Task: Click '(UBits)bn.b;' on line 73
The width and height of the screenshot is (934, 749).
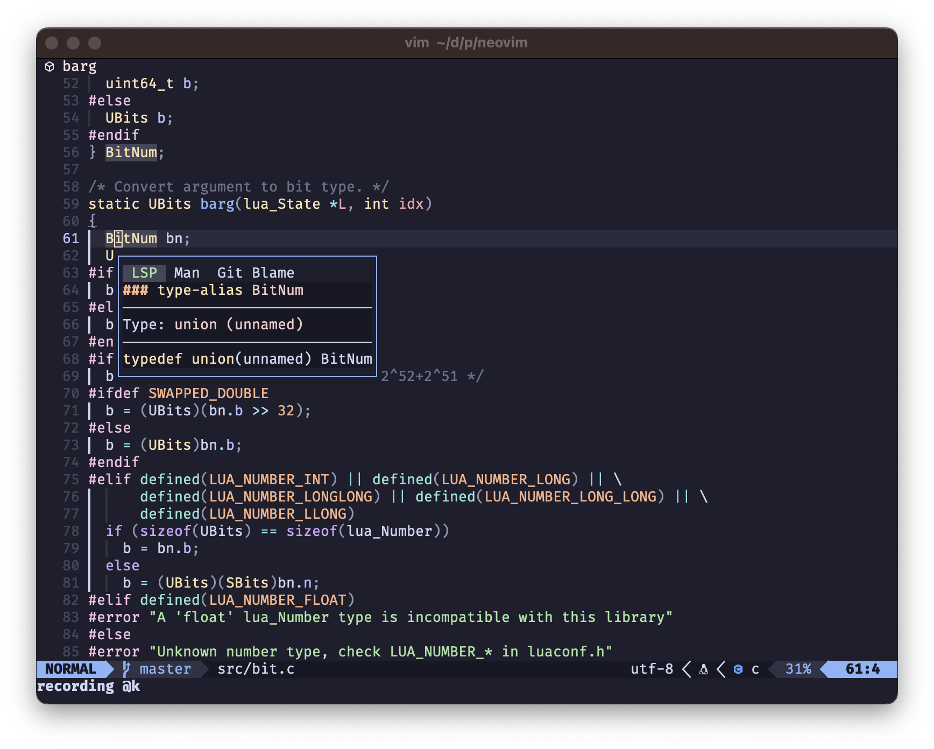Action: click(x=191, y=445)
